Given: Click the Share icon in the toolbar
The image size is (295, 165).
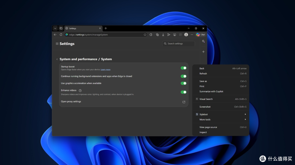Looking at the screenshot, I should [181, 35].
